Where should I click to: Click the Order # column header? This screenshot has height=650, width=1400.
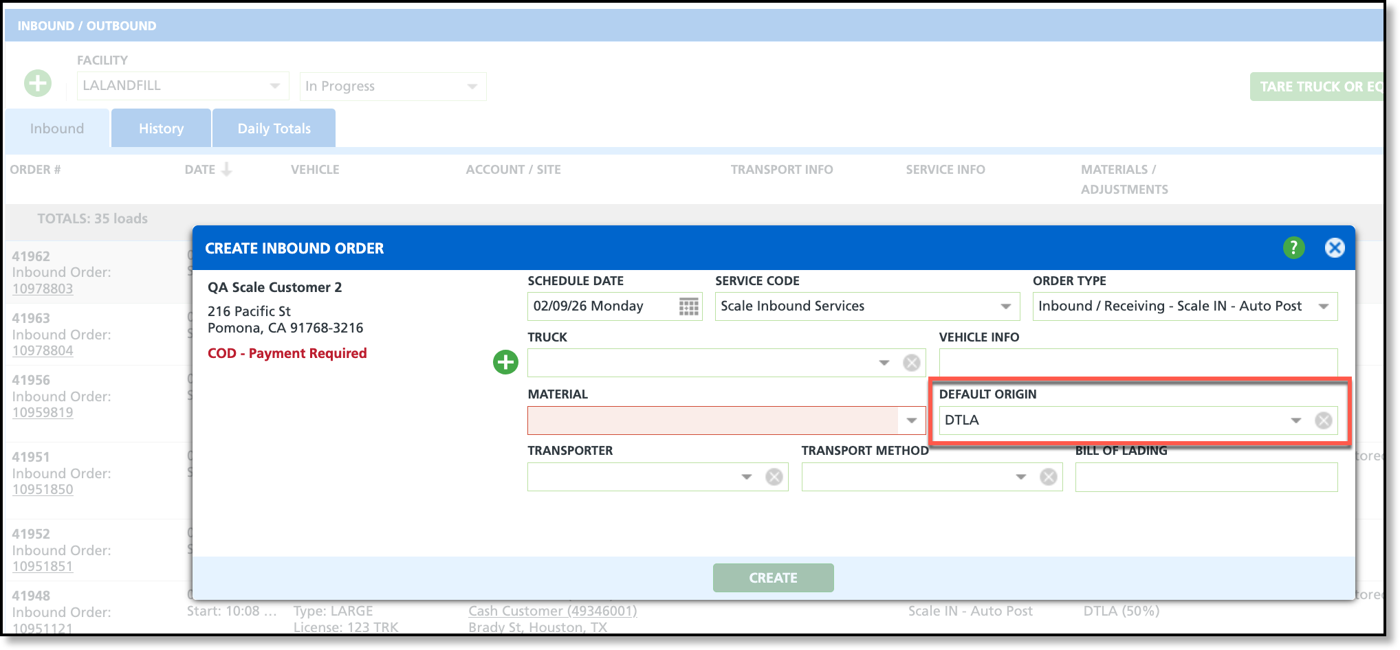point(36,170)
